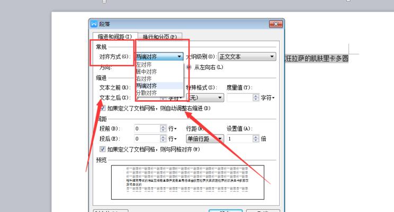Open the 行距 dropdown showing 单倍行距
394x212 pixels.
tap(205, 138)
